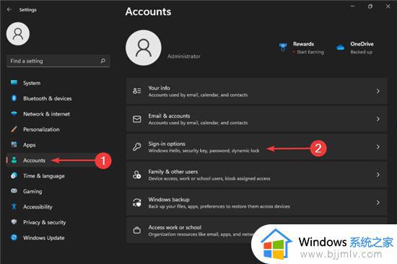Click 'Back up your files' description

click(219, 206)
